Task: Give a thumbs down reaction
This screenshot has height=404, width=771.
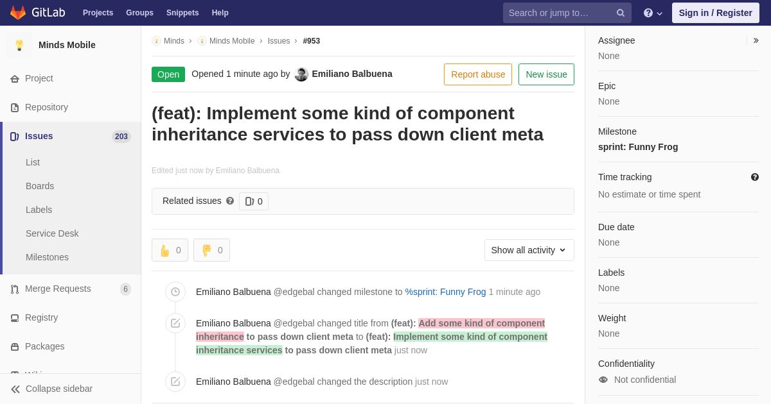Action: (211, 250)
